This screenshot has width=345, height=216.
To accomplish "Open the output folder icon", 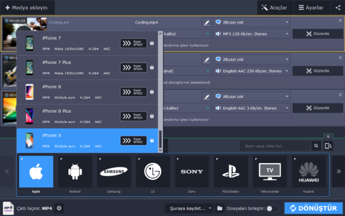I will [x=220, y=208].
